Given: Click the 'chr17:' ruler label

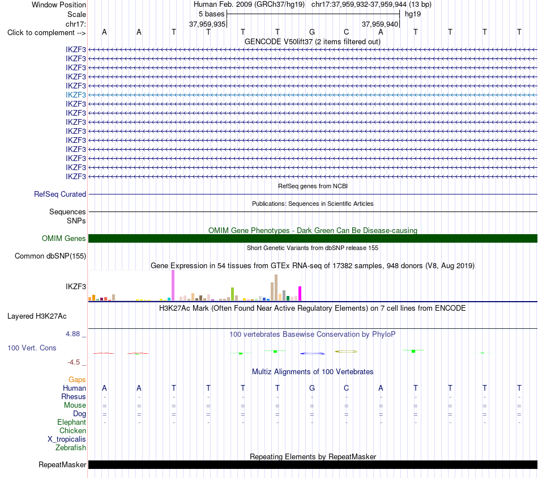Looking at the screenshot, I should pos(76,24).
